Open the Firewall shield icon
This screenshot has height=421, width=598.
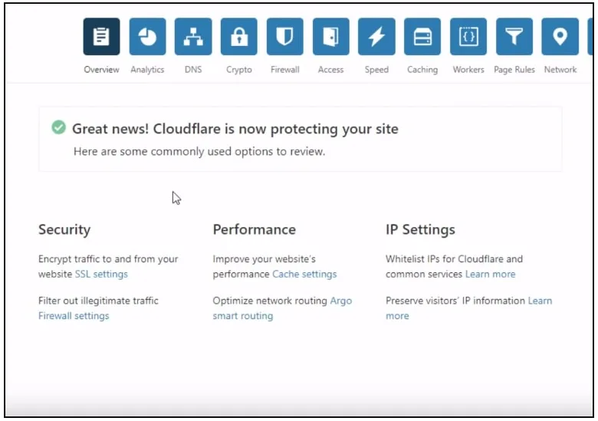click(x=285, y=37)
